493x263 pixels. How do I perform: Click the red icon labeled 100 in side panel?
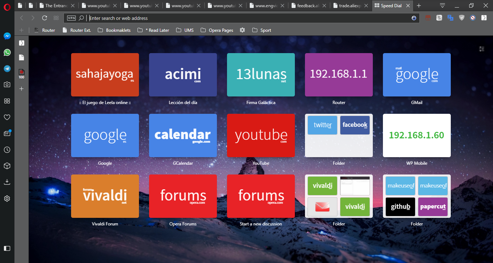click(x=21, y=74)
